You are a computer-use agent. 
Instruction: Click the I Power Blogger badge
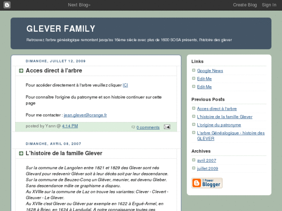[207, 183]
